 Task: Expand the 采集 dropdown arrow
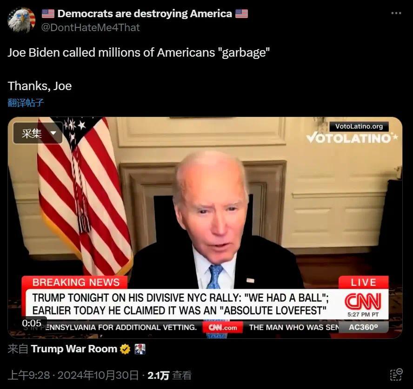(x=53, y=133)
